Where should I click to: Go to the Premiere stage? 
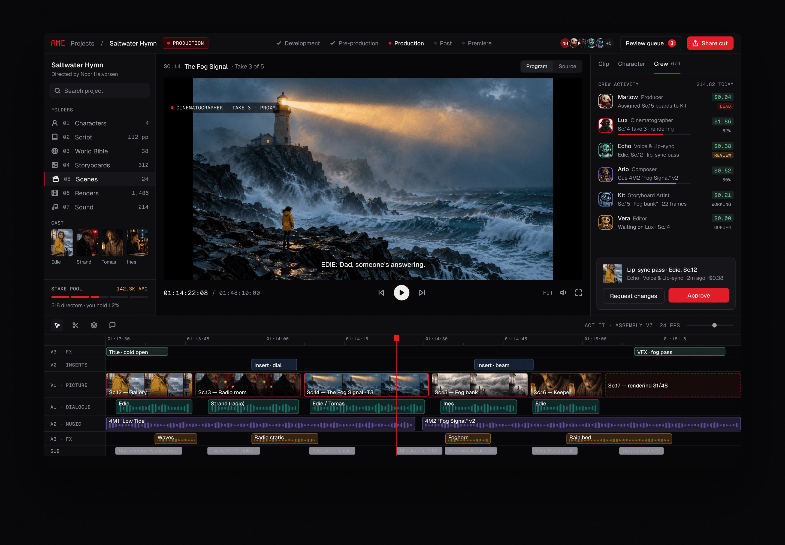click(x=476, y=43)
